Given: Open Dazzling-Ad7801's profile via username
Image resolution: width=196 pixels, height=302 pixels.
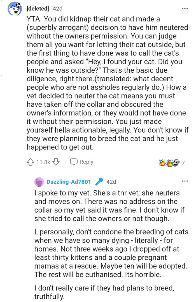Looking at the screenshot, I should (x=69, y=182).
